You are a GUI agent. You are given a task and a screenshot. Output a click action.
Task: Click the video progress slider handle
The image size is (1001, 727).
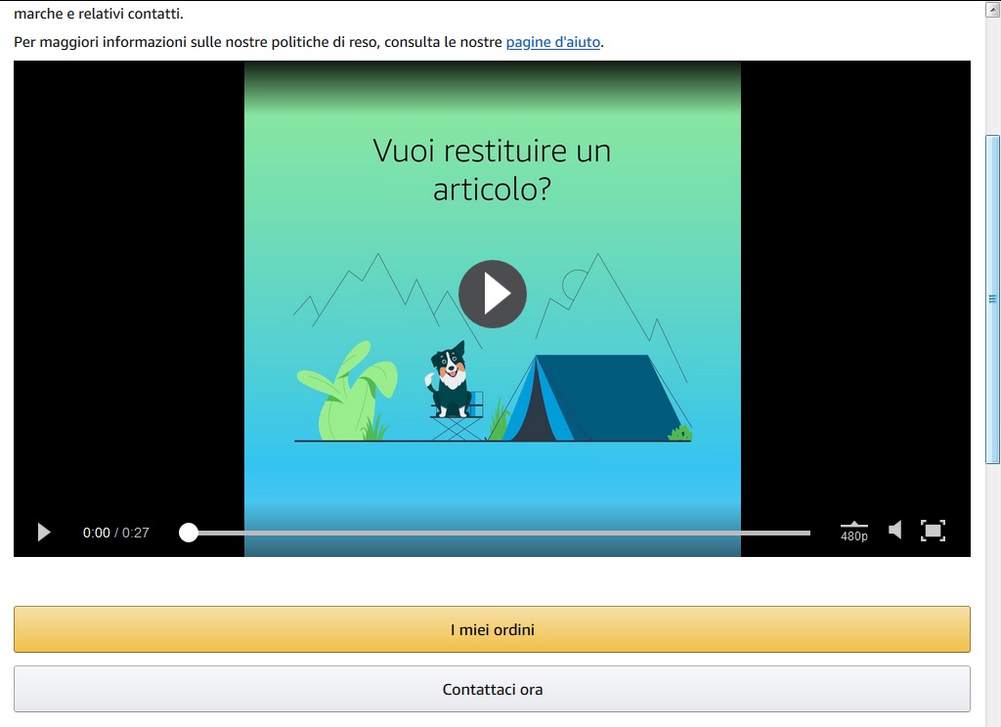coord(189,533)
